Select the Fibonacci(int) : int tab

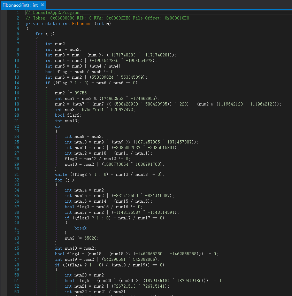20,5
